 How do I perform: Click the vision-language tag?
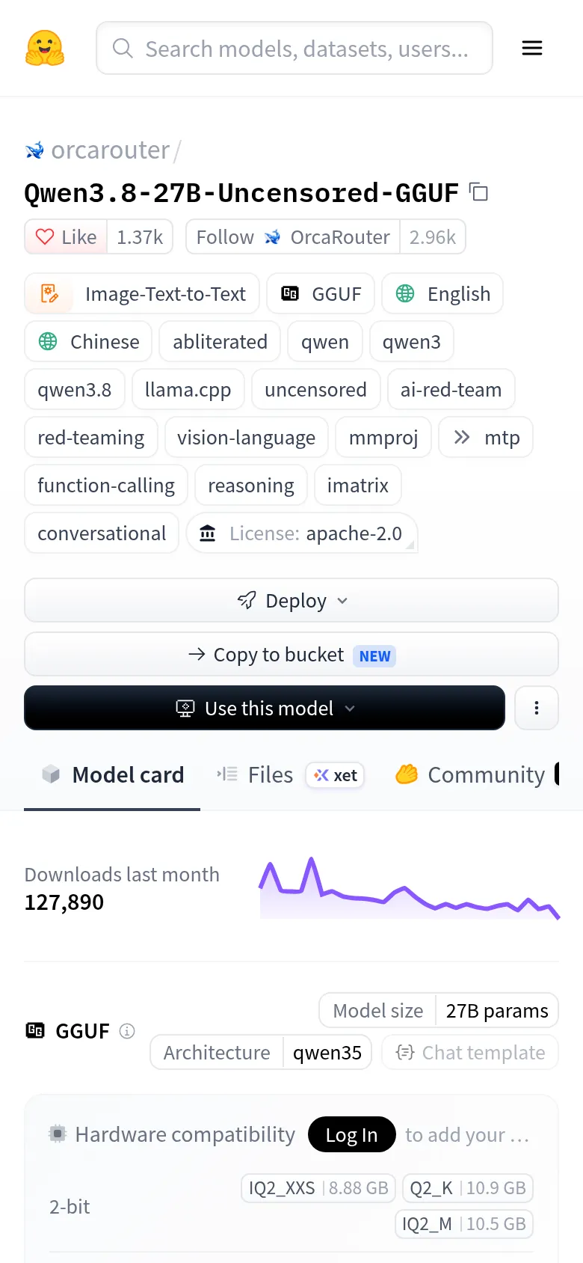[x=246, y=438]
